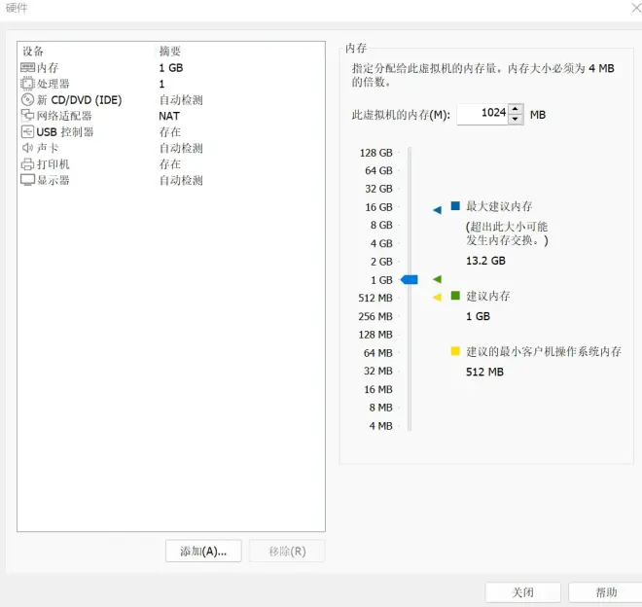Click the 64 MB slider scale label
Viewport: 642px width, 607px height.
[x=378, y=353]
